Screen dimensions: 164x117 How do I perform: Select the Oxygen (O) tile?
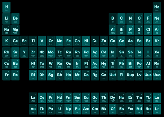[x=139, y=19]
